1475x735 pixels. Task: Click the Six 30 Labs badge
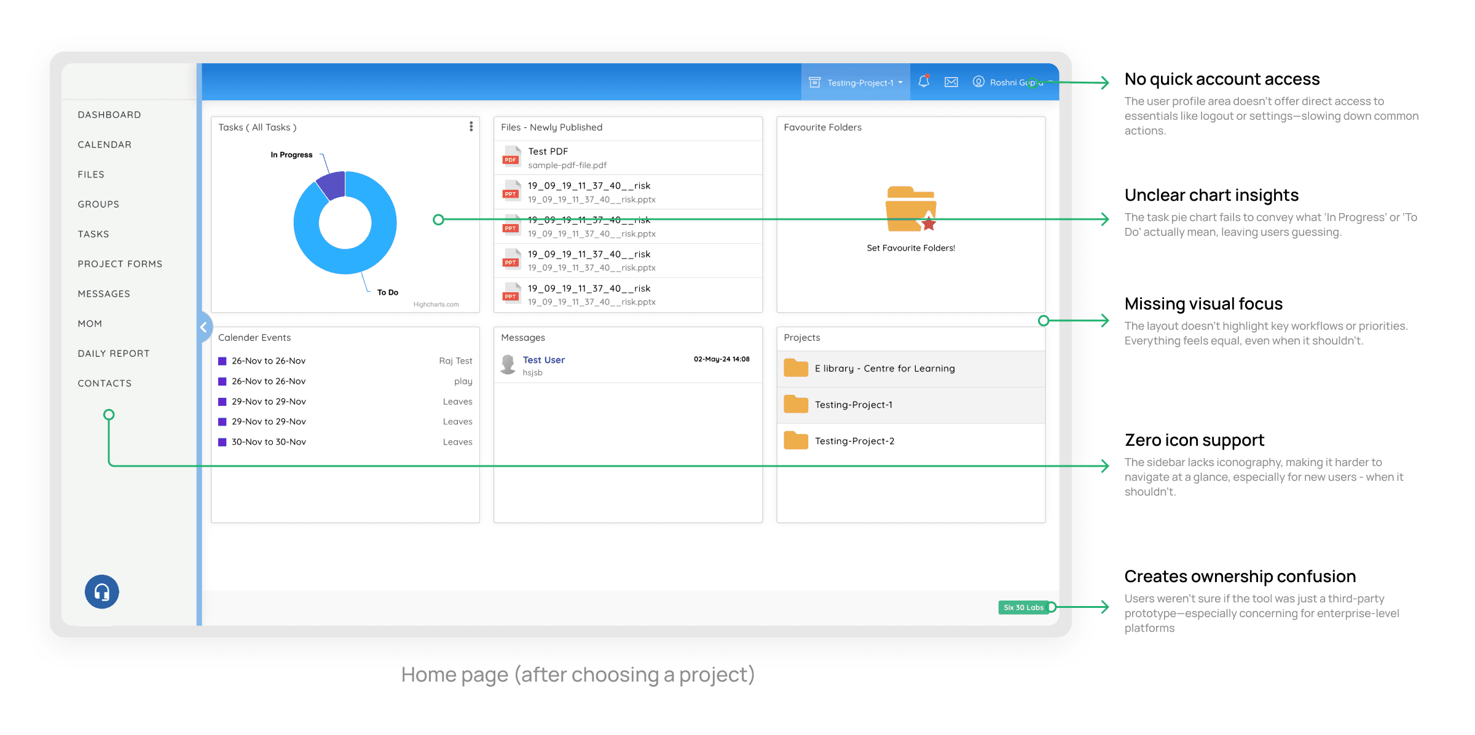point(1023,607)
